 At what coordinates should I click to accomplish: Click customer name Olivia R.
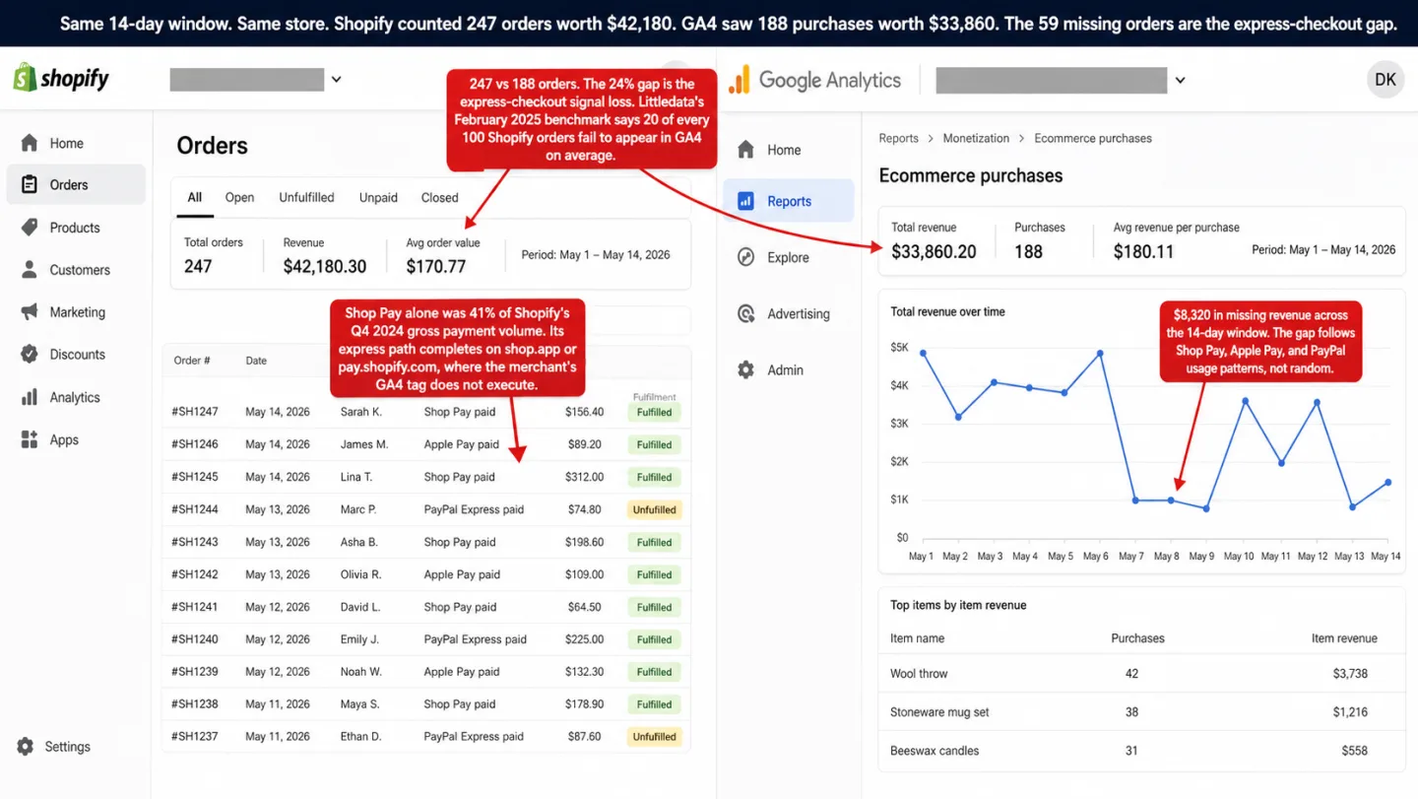361,574
